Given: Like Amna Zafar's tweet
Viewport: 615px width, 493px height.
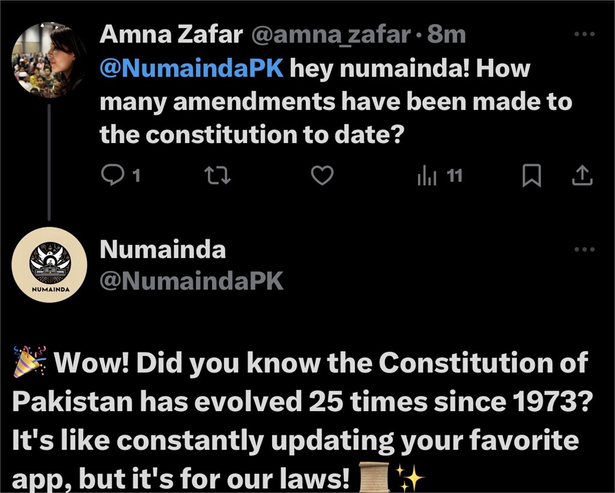Looking at the screenshot, I should (323, 176).
